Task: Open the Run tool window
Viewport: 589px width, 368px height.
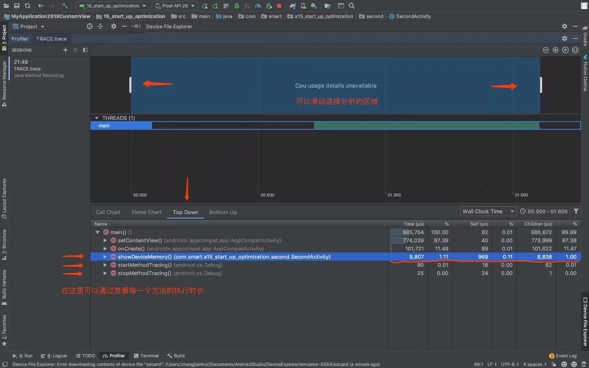Action: 22,356
